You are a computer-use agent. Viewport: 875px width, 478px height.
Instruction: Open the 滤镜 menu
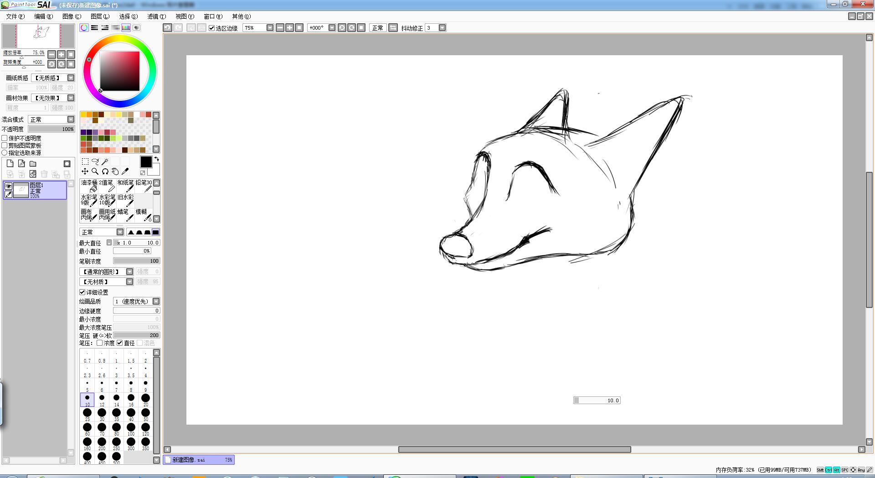[x=156, y=16]
